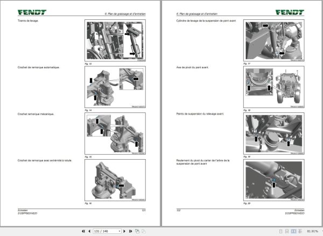Switch to continuous scrolling page view

click(x=287, y=231)
